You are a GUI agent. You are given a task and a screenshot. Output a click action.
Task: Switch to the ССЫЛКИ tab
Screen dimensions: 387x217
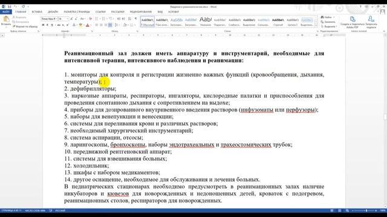100,11
